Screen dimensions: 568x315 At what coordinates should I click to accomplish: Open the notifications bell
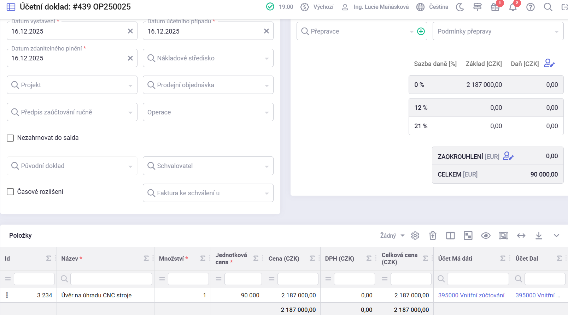[x=513, y=7]
